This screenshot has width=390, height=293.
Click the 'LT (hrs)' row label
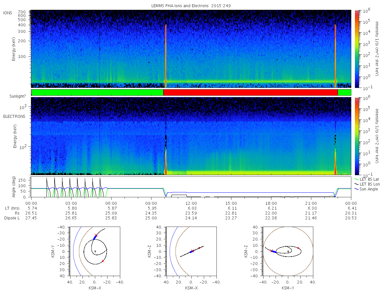pos(12,208)
